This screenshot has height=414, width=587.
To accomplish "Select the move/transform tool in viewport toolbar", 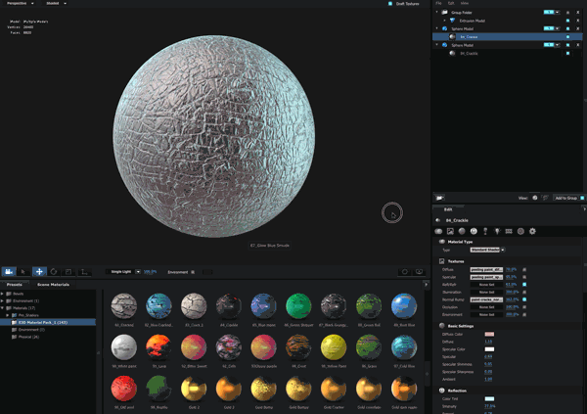I will 39,271.
